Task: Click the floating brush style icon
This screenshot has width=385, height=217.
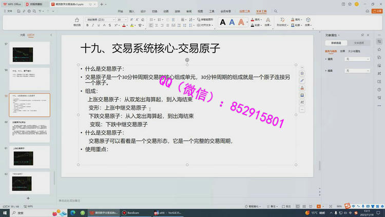Action: coord(302,81)
